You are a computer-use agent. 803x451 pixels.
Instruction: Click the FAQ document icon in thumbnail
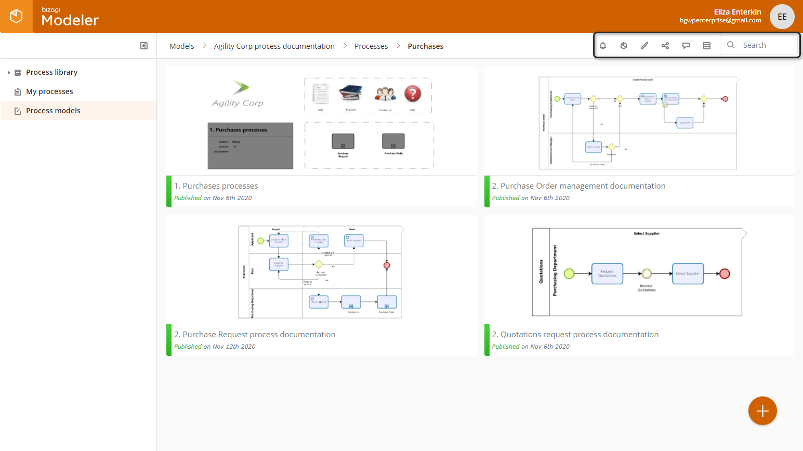pos(321,94)
